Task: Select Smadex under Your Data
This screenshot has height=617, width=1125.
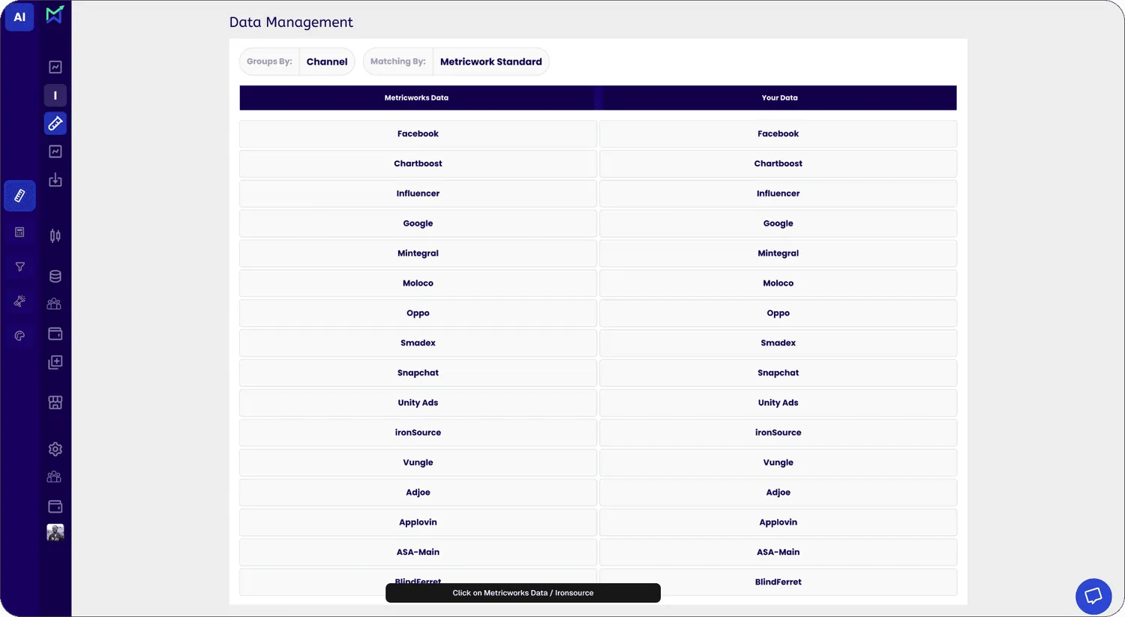Action: (x=778, y=343)
